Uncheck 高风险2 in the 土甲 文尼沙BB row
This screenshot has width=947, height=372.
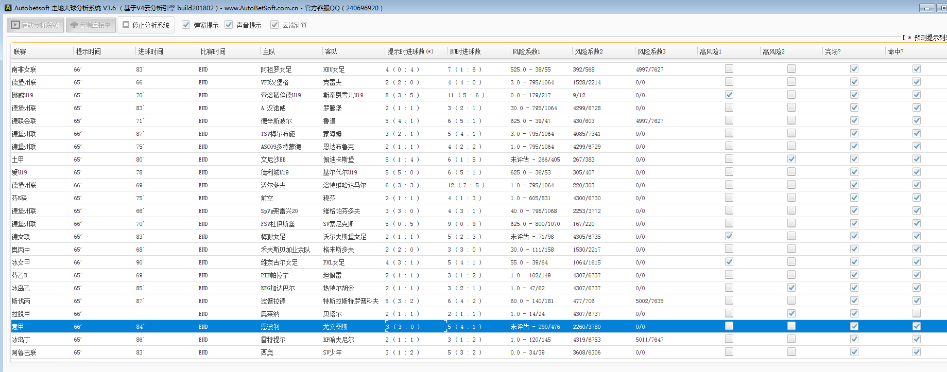coord(791,159)
